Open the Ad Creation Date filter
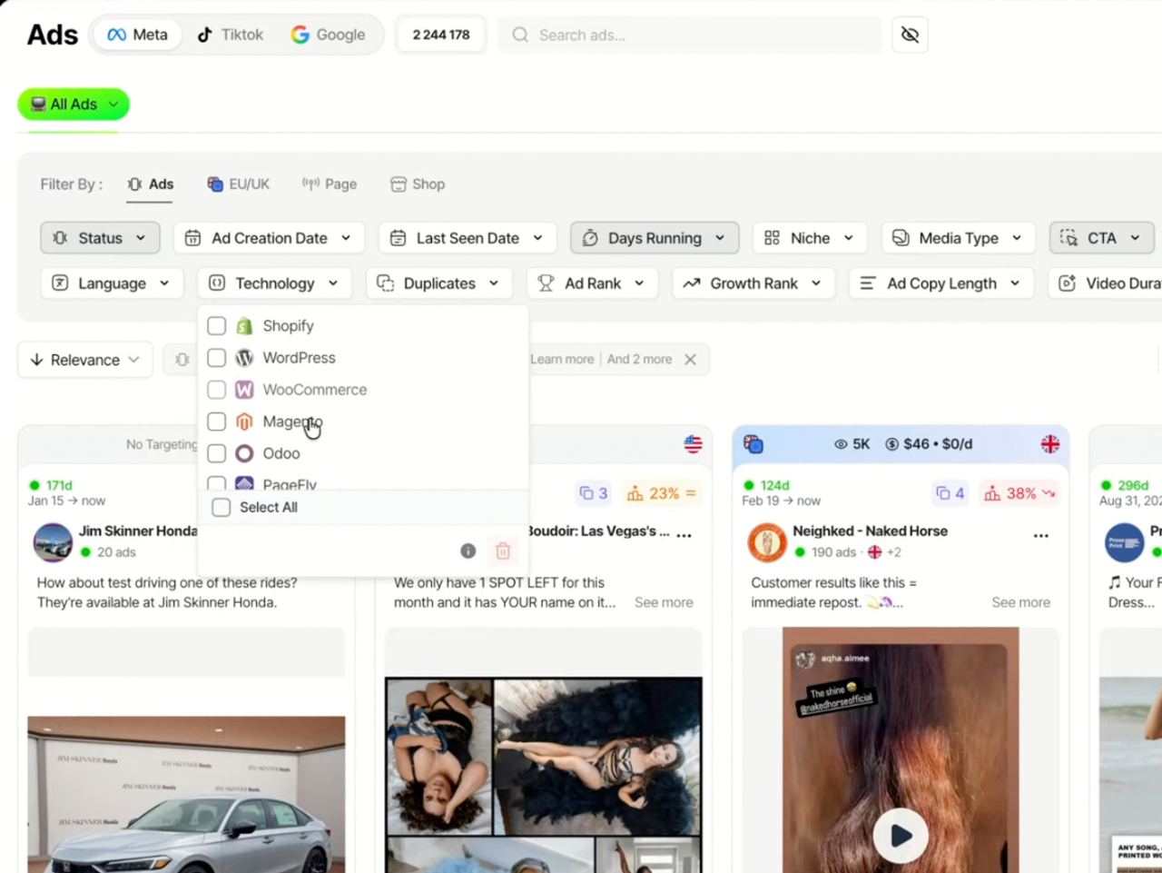The image size is (1162, 873). [x=269, y=238]
